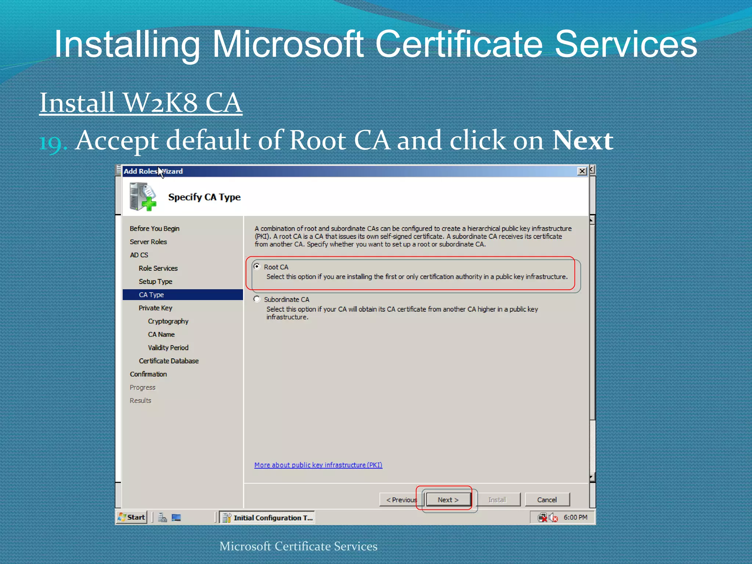Click the Specify CA Type heading
Screen dimensions: 752x564
pos(204,197)
